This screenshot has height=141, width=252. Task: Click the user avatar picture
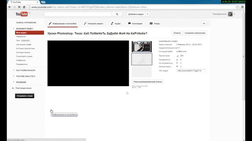230,14
